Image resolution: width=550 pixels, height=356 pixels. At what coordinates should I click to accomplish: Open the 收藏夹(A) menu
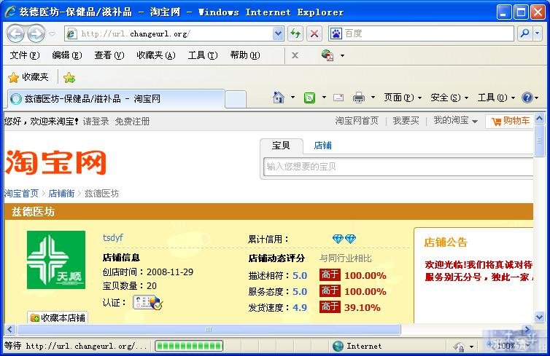pyautogui.click(x=156, y=55)
